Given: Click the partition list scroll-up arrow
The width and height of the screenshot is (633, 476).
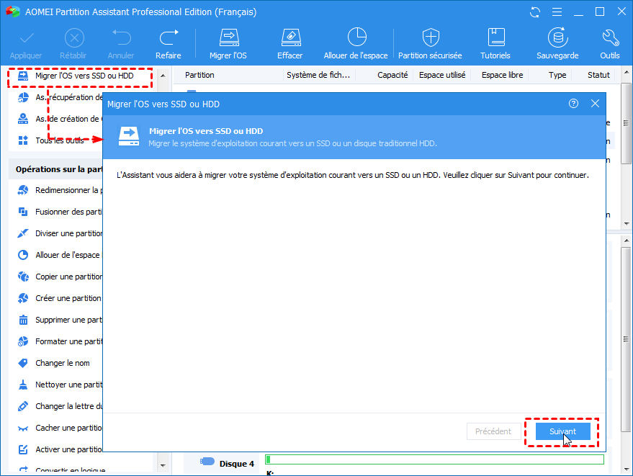Looking at the screenshot, I should pos(626,72).
